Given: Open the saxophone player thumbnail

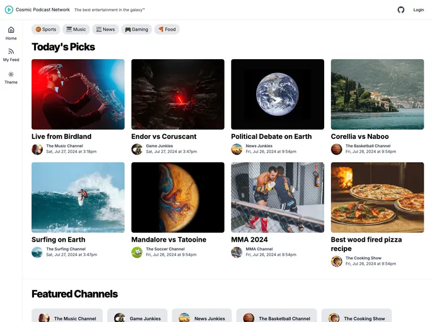Looking at the screenshot, I should tap(78, 94).
